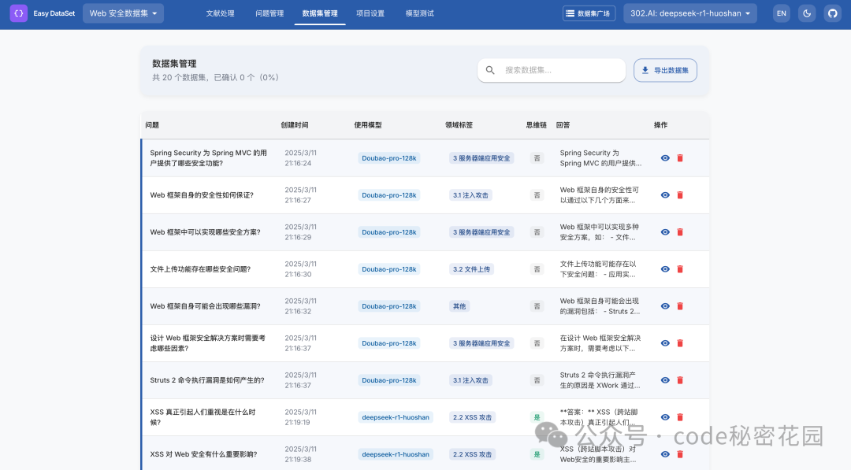Open the Web 安全数据集 project dropdown
This screenshot has width=851, height=470.
[x=123, y=13]
